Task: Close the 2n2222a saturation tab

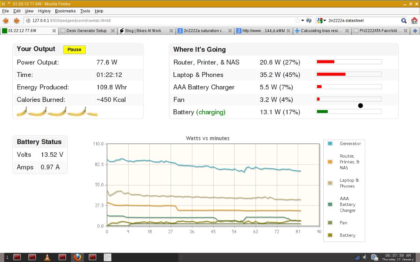Action: click(x=230, y=31)
